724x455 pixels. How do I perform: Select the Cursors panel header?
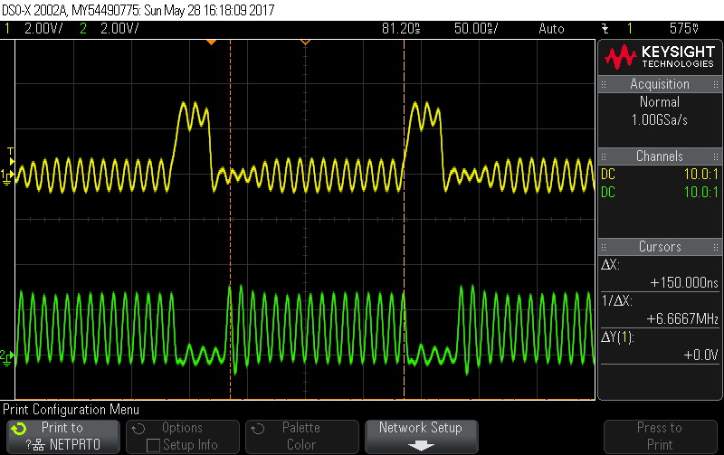tap(660, 246)
